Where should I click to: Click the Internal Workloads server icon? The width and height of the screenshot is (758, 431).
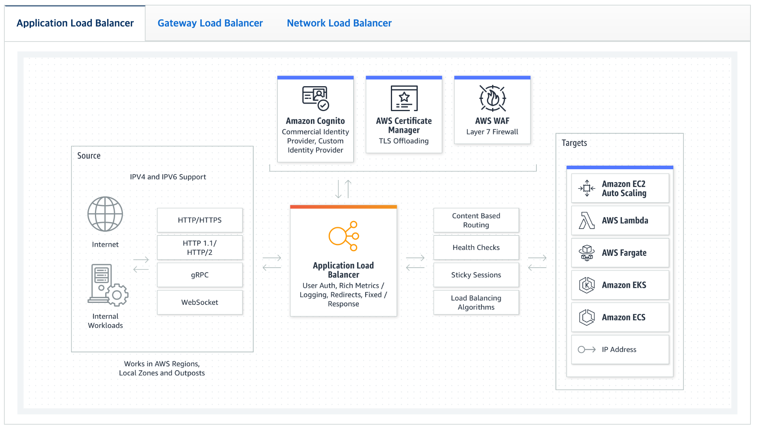[x=108, y=285]
